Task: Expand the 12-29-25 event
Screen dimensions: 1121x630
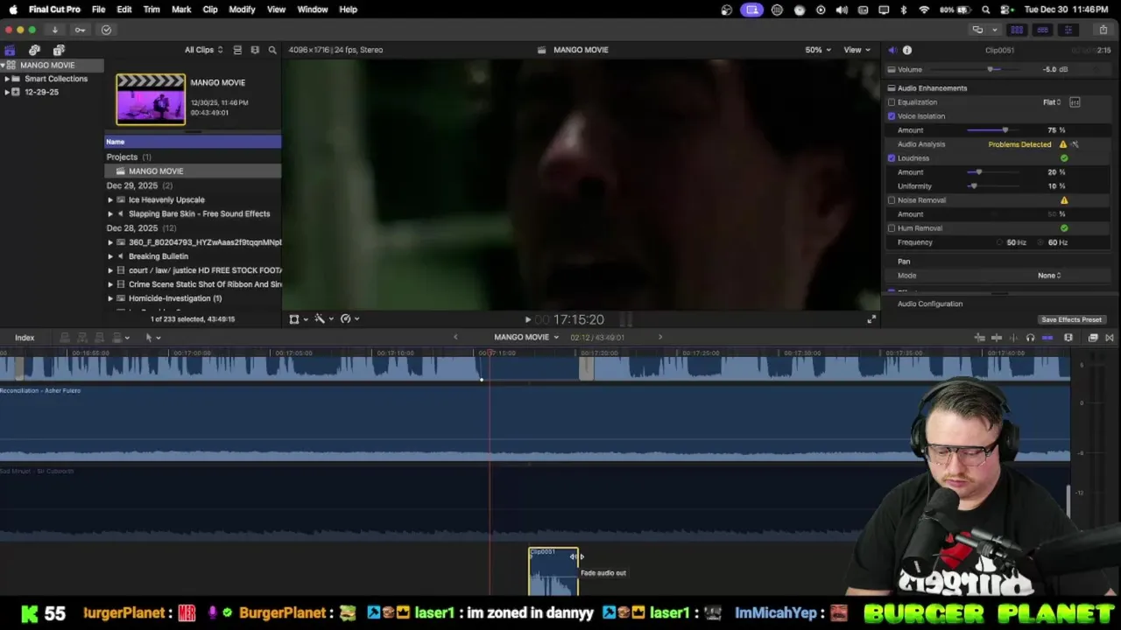Action: point(7,92)
